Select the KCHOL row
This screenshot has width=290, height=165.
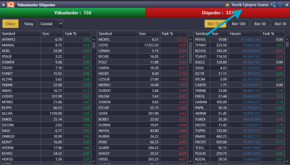(x=239, y=51)
